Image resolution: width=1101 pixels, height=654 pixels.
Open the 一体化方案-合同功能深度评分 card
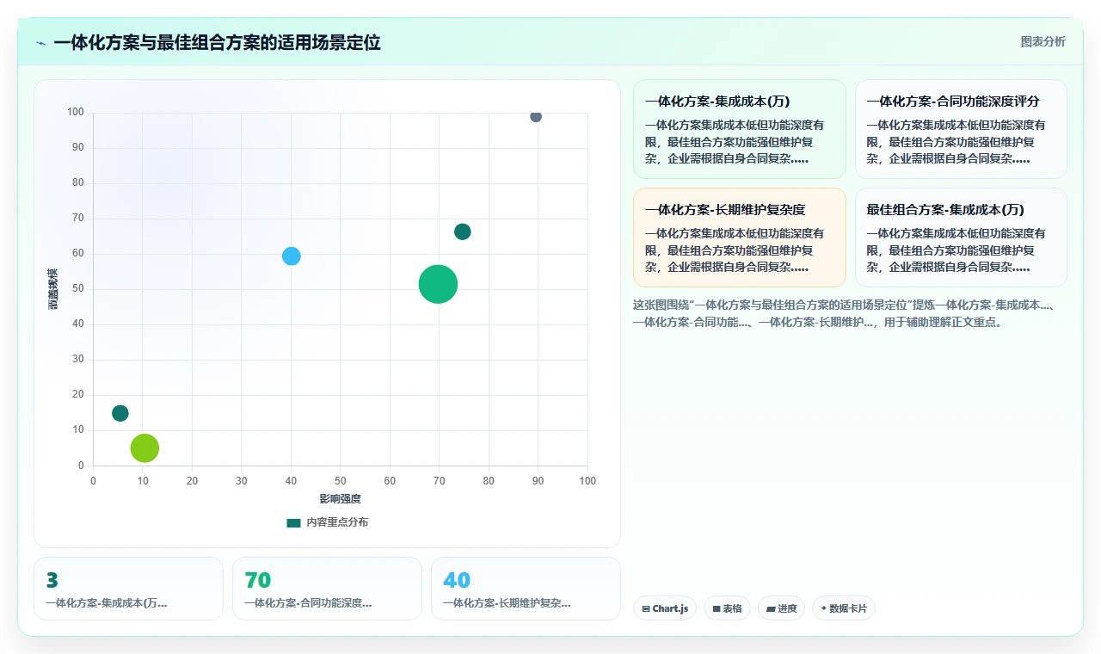pyautogui.click(x=961, y=129)
